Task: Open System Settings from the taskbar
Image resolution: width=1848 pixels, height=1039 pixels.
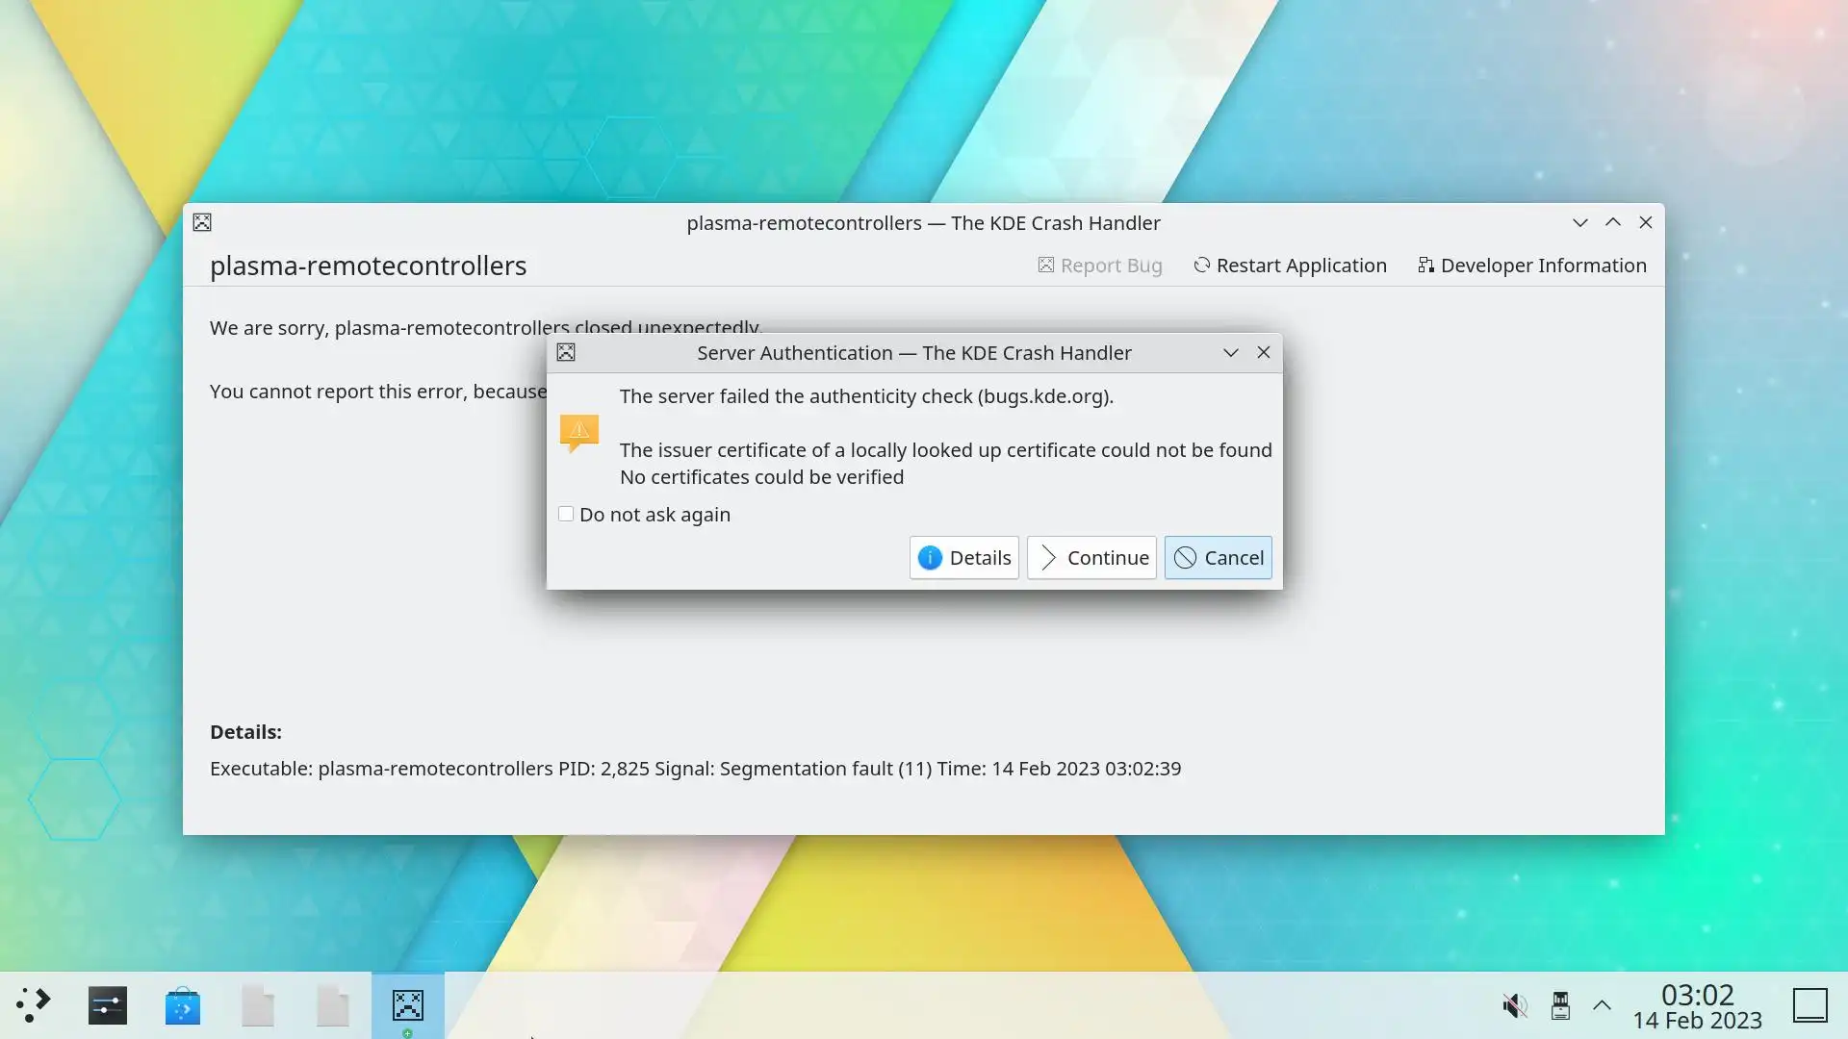Action: 108,1005
